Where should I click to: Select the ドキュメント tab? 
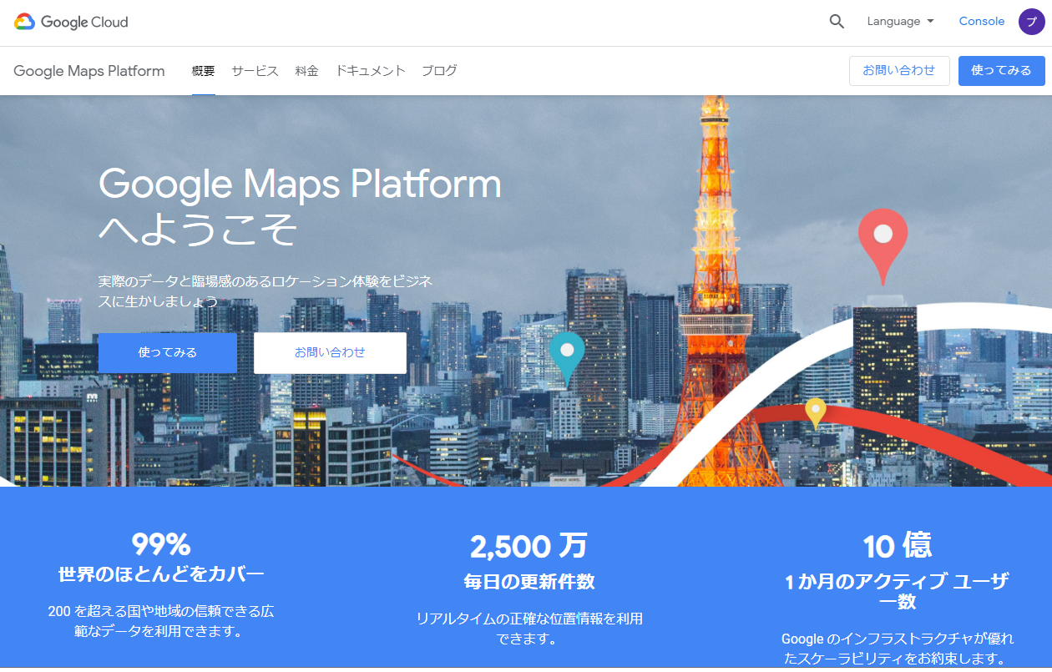tap(370, 71)
